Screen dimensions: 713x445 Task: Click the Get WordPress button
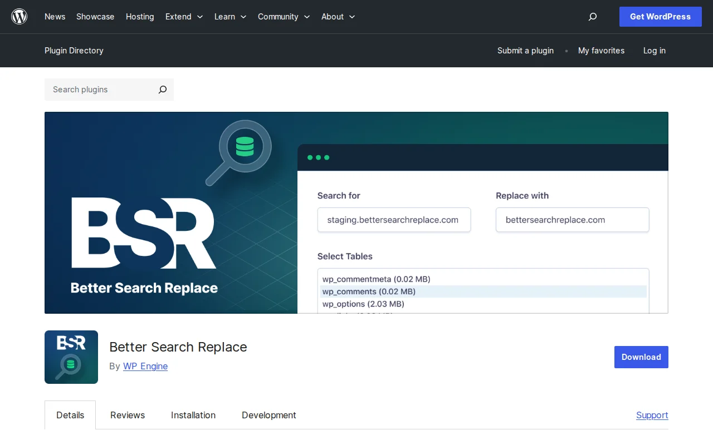pyautogui.click(x=660, y=17)
